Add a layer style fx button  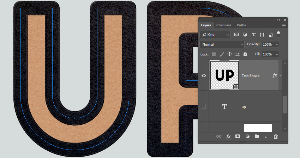pyautogui.click(x=228, y=137)
